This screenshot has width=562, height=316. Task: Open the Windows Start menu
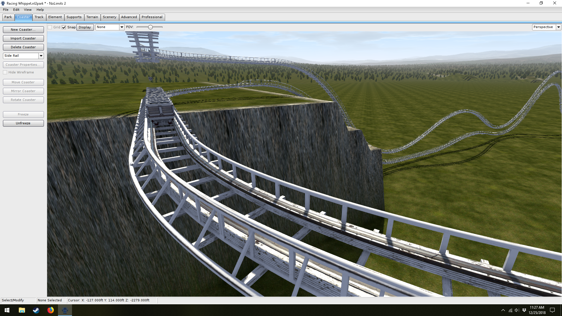pyautogui.click(x=7, y=310)
